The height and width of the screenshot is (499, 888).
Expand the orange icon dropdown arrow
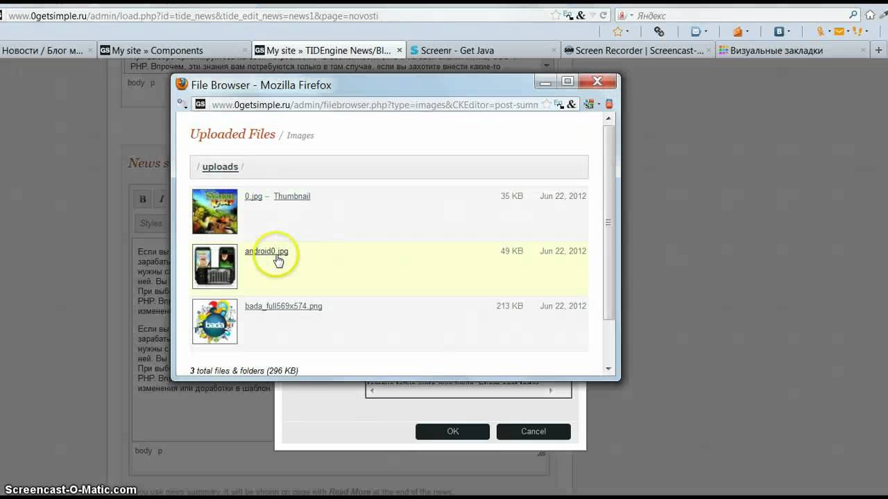(747, 32)
